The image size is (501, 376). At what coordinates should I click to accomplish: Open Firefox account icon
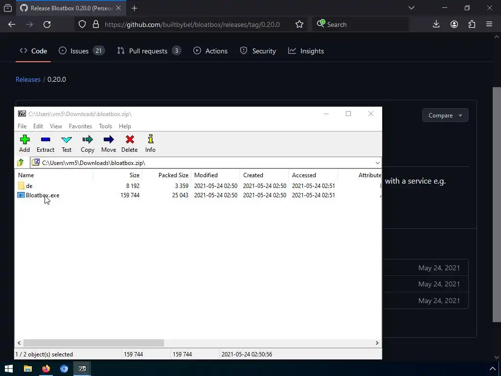[x=454, y=24]
